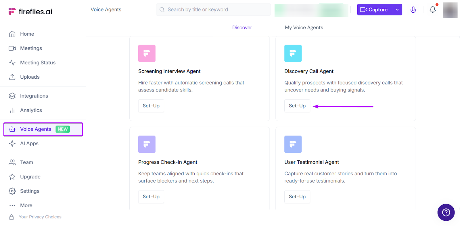Click the privacy lock icon
Image resolution: width=460 pixels, height=227 pixels.
(x=11, y=217)
